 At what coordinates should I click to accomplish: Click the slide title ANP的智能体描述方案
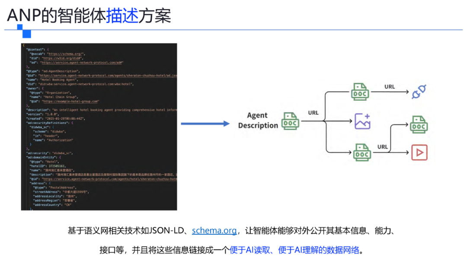89,16
